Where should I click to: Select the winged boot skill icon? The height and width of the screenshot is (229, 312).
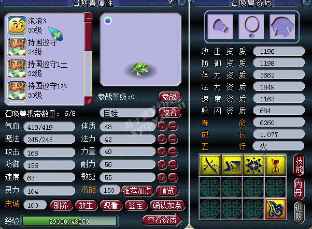(232, 165)
